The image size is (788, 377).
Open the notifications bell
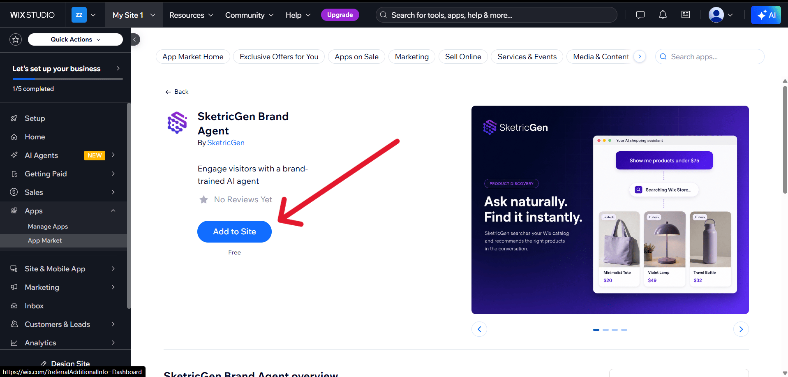(663, 15)
